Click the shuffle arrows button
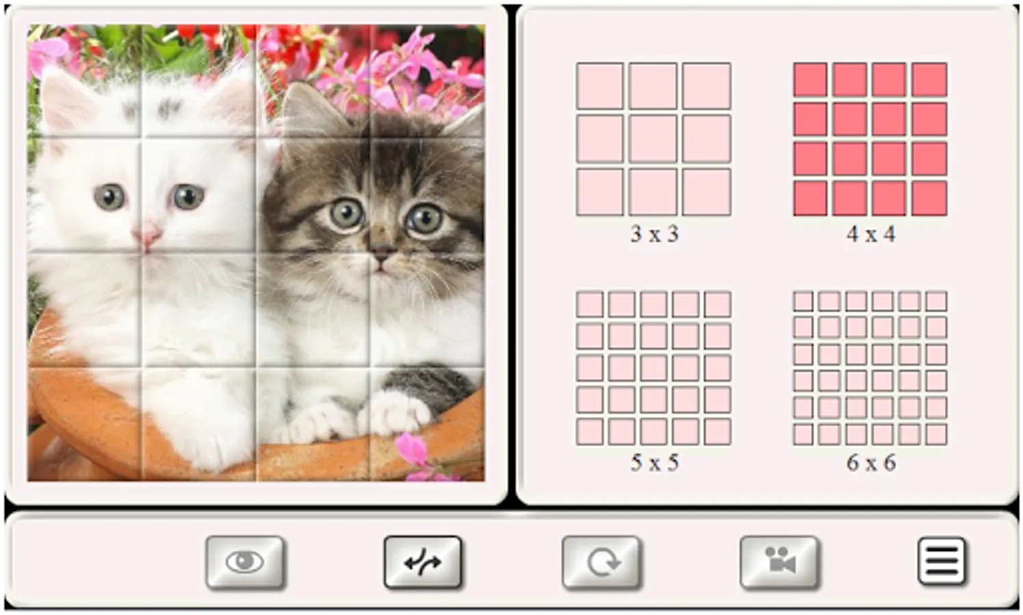The image size is (1023, 615). pyautogui.click(x=423, y=562)
